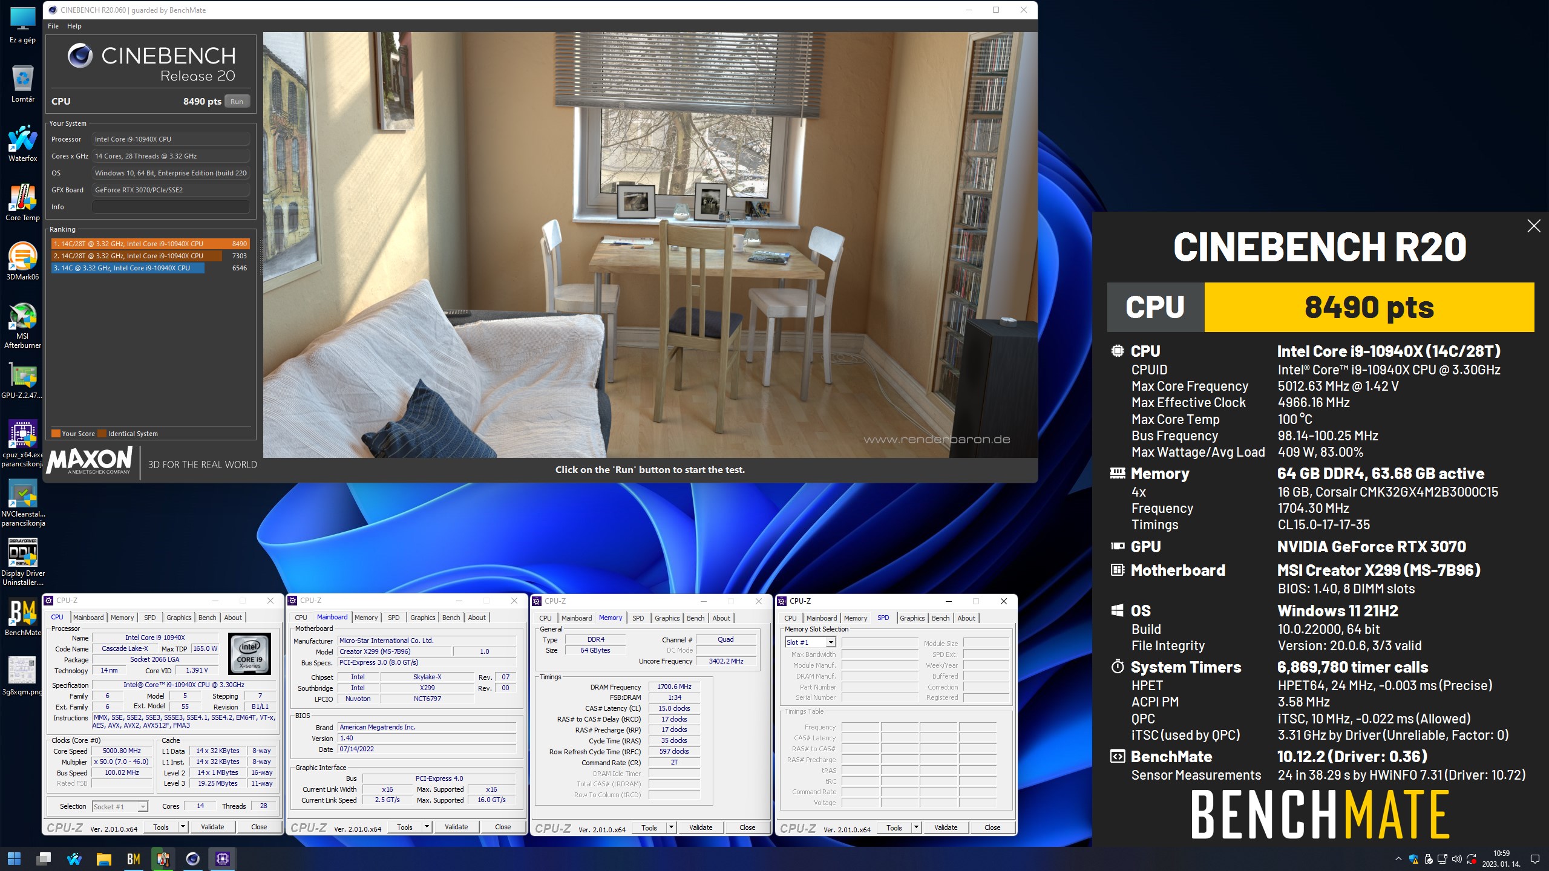The height and width of the screenshot is (871, 1549).
Task: Close the BenchMate result panel with X
Action: (1533, 226)
